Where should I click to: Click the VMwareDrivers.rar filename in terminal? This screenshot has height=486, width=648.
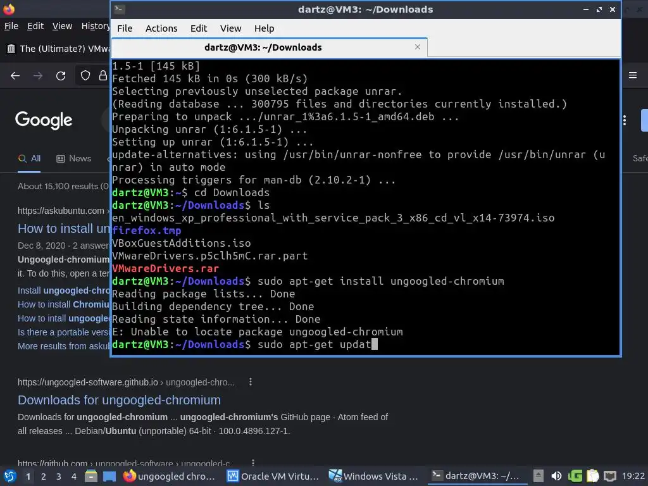[165, 268]
